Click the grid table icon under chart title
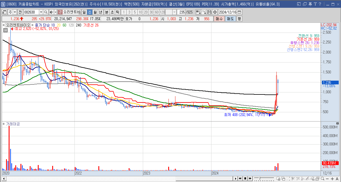Viewport: 341px width, 182px height. [x=5, y=30]
